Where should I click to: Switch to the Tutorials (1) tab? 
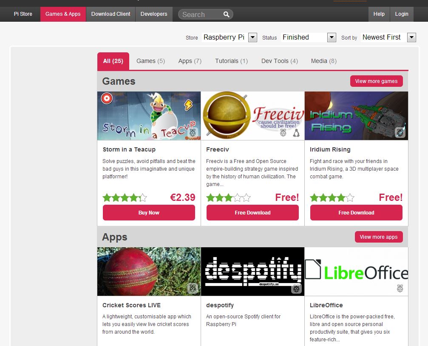click(x=232, y=61)
